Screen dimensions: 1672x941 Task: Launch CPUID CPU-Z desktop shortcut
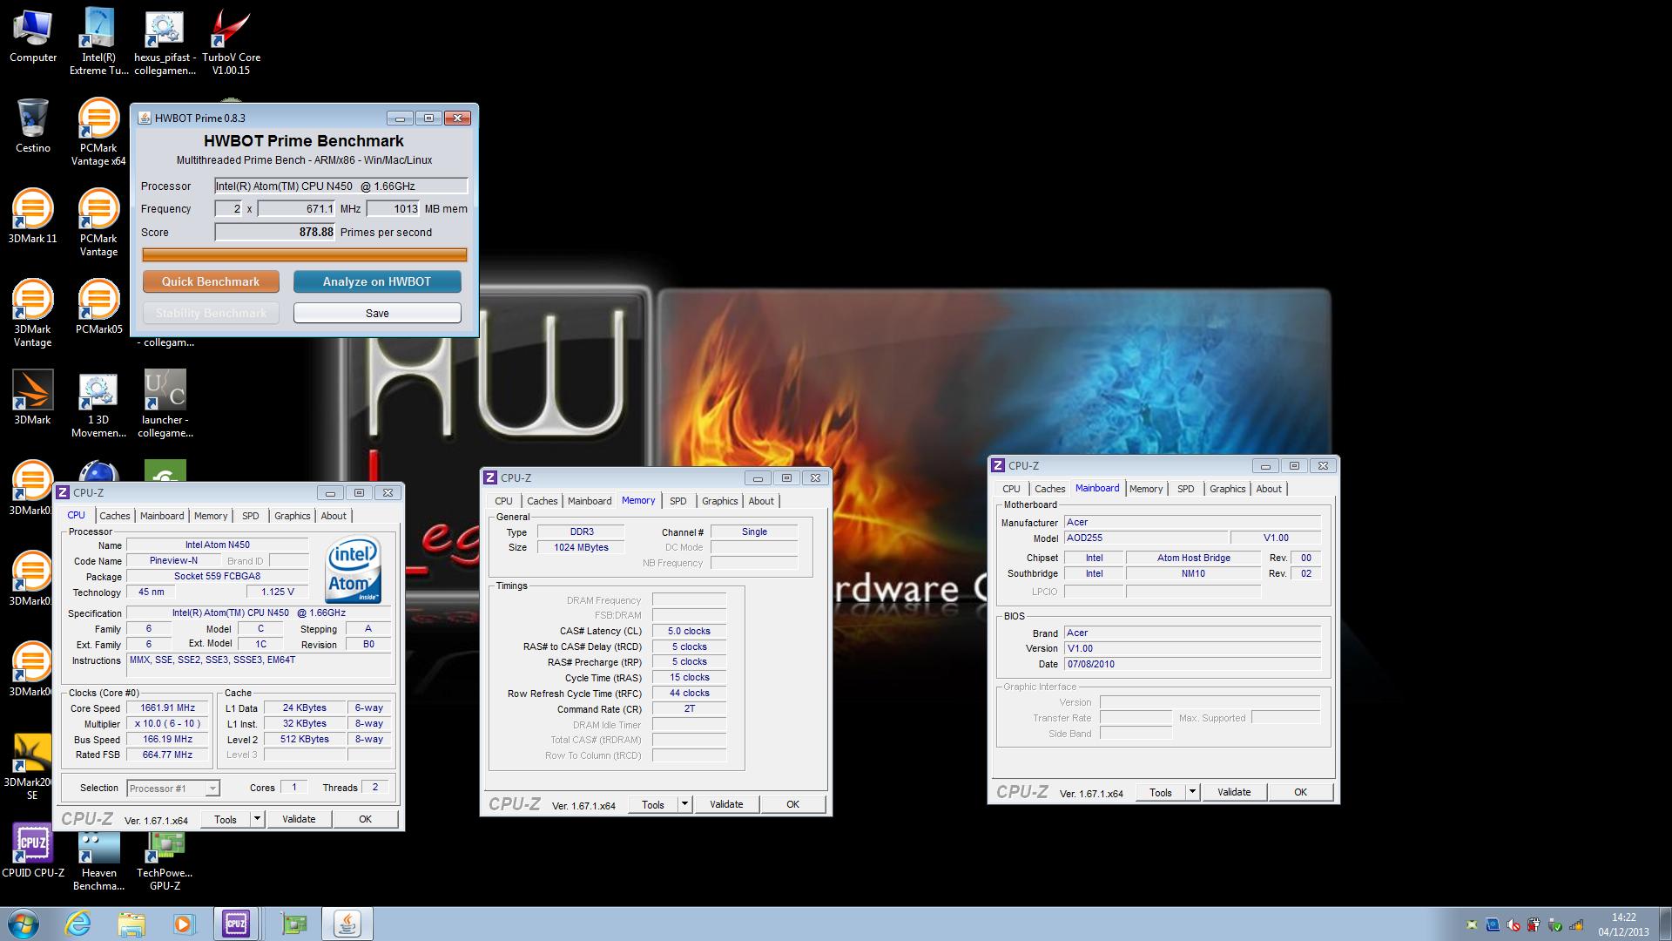click(32, 850)
